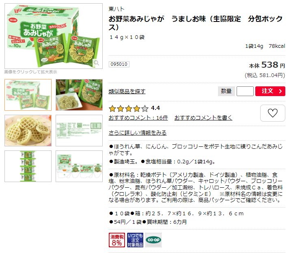This screenshot has width=291, height=253.
Task: Select the nutrition label thumbnail
Action: 79,131
